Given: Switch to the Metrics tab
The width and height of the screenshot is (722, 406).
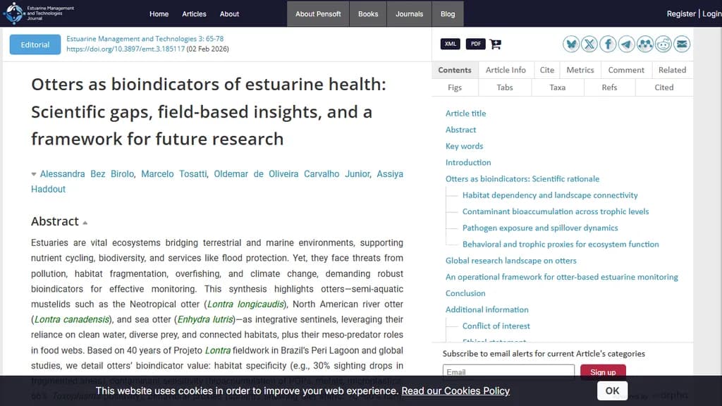Looking at the screenshot, I should tap(580, 70).
